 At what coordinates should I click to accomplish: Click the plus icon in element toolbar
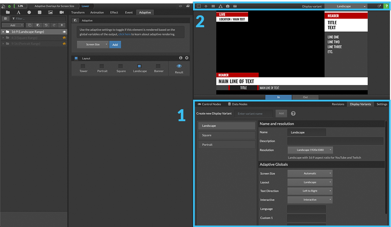(x=62, y=25)
